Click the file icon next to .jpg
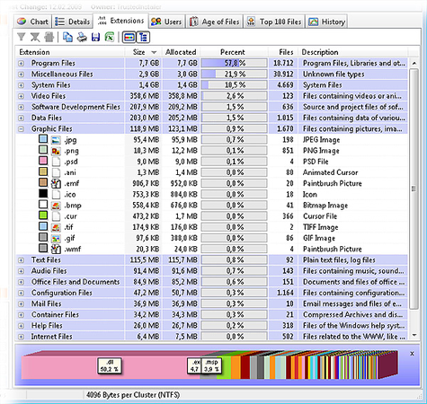 [56, 140]
